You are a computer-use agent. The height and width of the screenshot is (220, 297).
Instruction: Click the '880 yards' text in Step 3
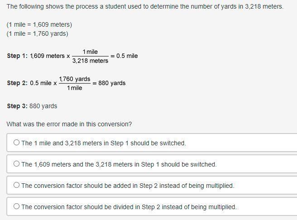[43, 106]
